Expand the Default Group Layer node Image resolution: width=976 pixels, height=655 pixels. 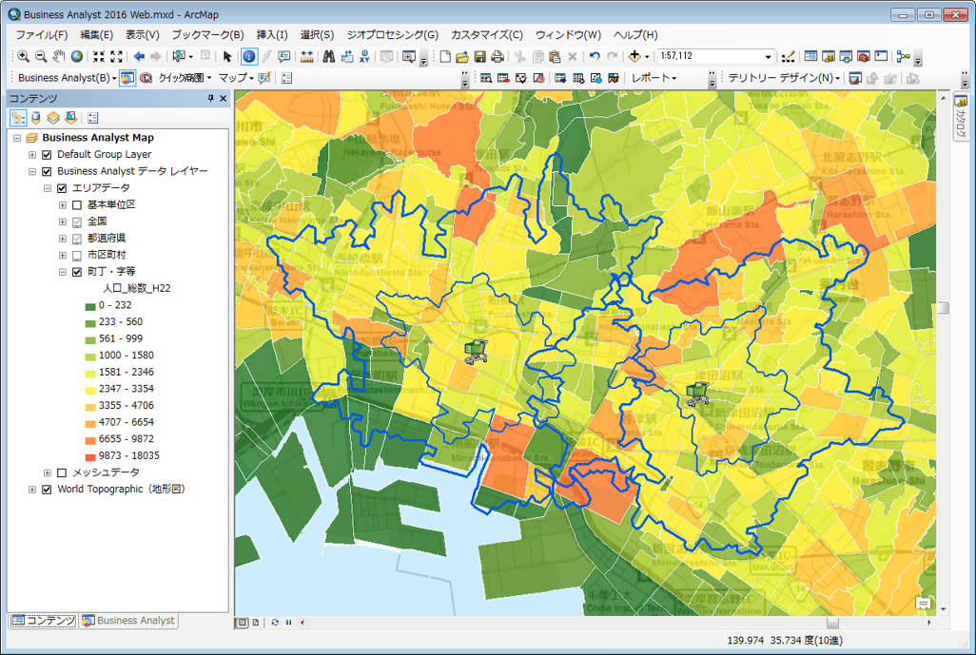tap(31, 155)
